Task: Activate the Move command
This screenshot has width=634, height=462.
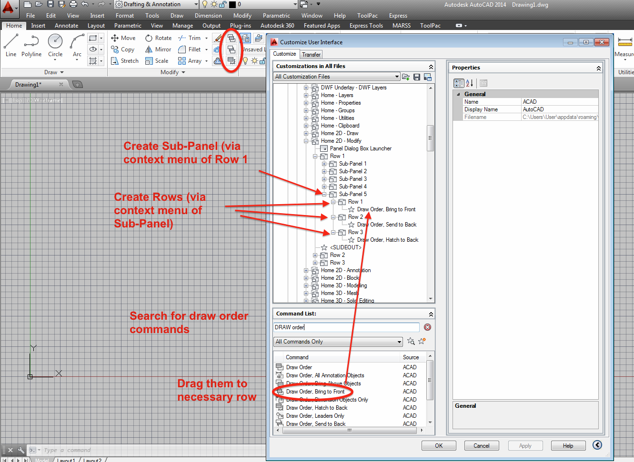Action: pos(123,38)
